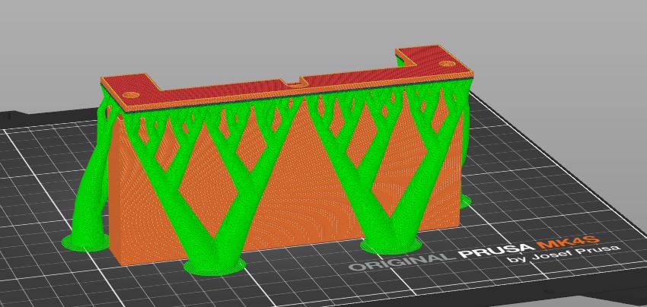The height and width of the screenshot is (307, 647).
Task: Click the circular hole on the top surface's right end
Action: [446, 64]
